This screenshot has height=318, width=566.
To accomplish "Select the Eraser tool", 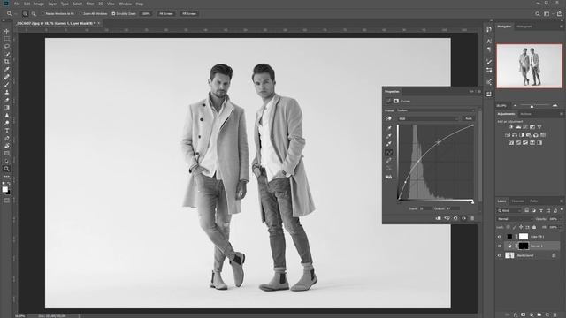I will click(x=6, y=100).
